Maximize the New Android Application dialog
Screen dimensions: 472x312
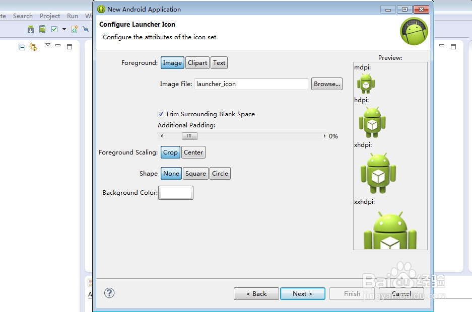405,10
